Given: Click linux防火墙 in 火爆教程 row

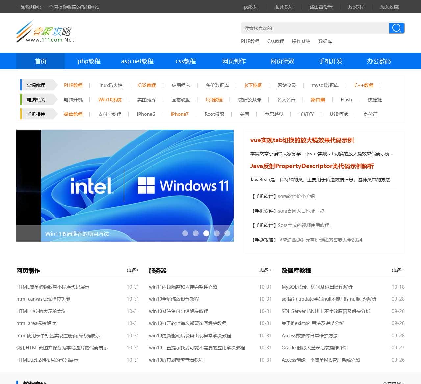Looking at the screenshot, I should pos(111,85).
